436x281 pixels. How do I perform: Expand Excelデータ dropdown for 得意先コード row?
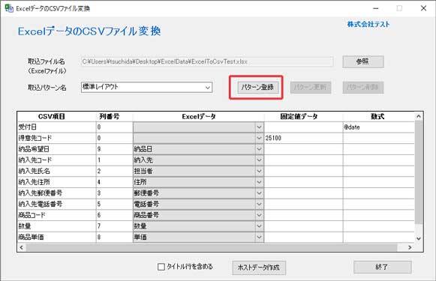259,138
